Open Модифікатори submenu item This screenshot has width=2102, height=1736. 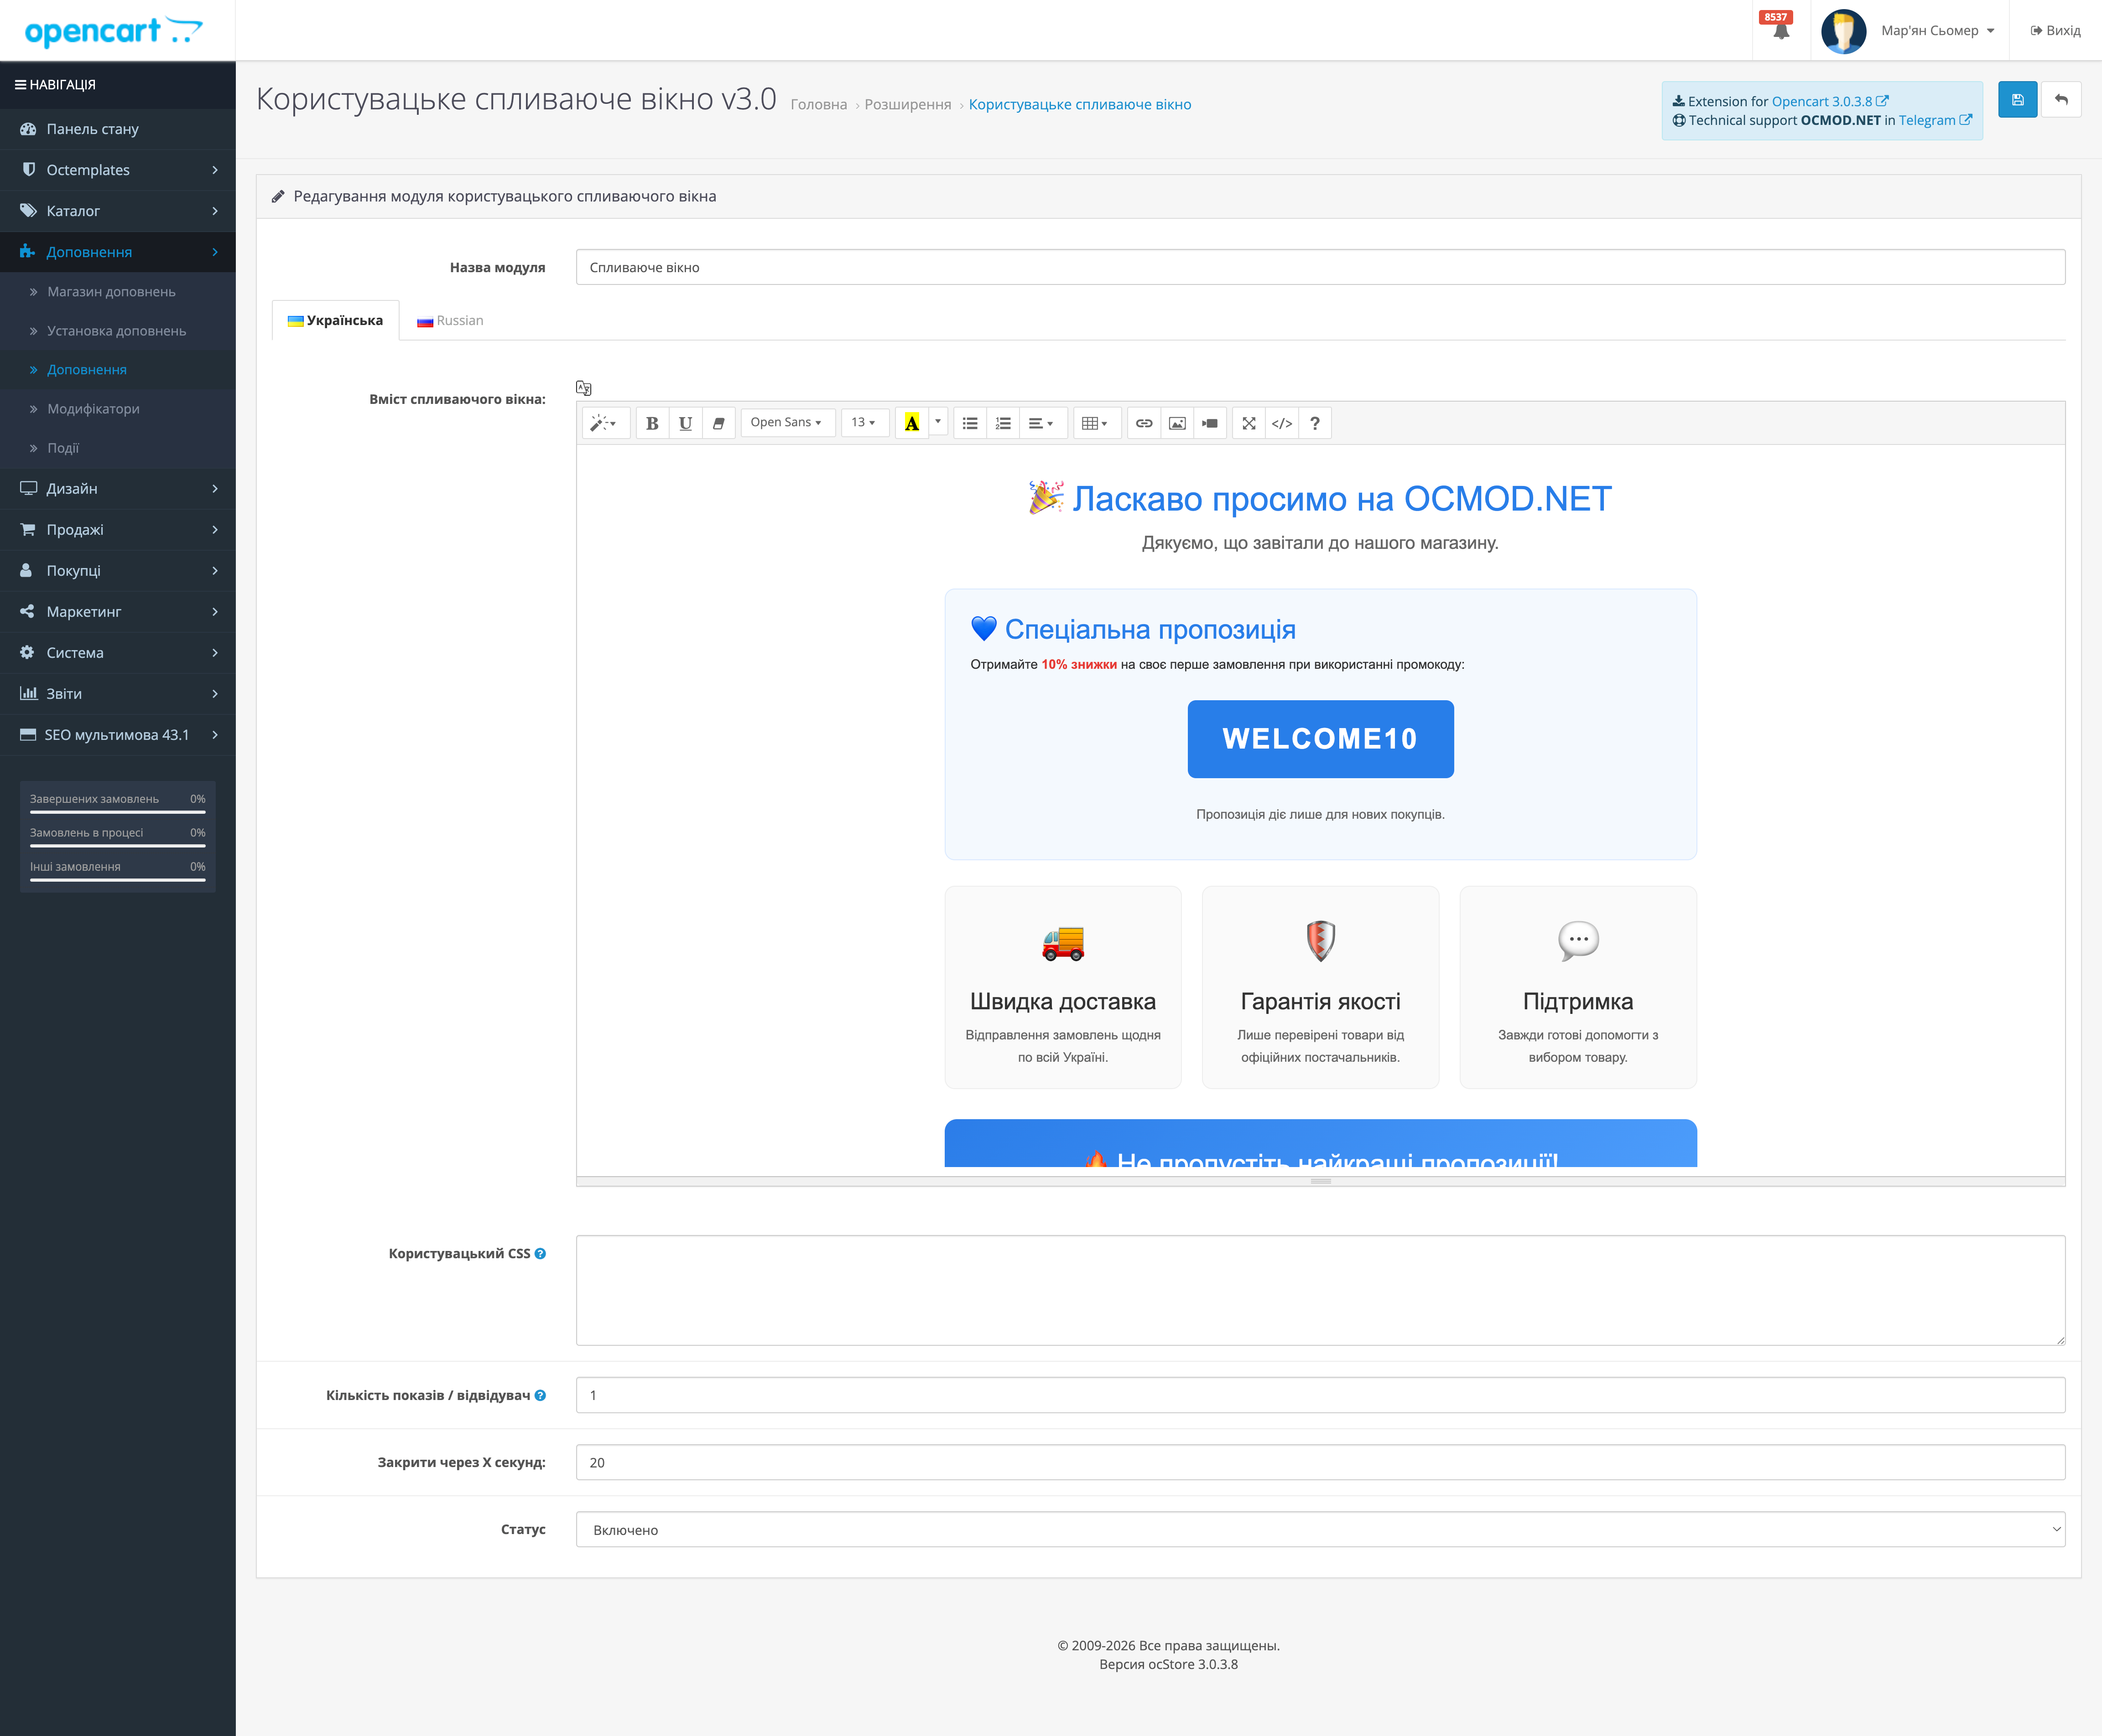click(118, 409)
